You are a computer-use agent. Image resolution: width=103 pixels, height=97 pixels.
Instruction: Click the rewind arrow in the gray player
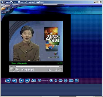coord(26,70)
